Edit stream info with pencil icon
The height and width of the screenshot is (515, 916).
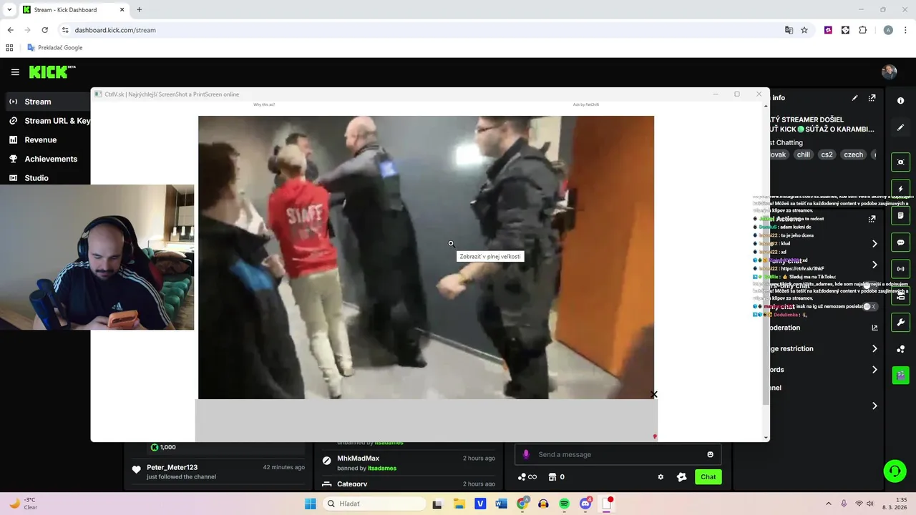pyautogui.click(x=854, y=98)
